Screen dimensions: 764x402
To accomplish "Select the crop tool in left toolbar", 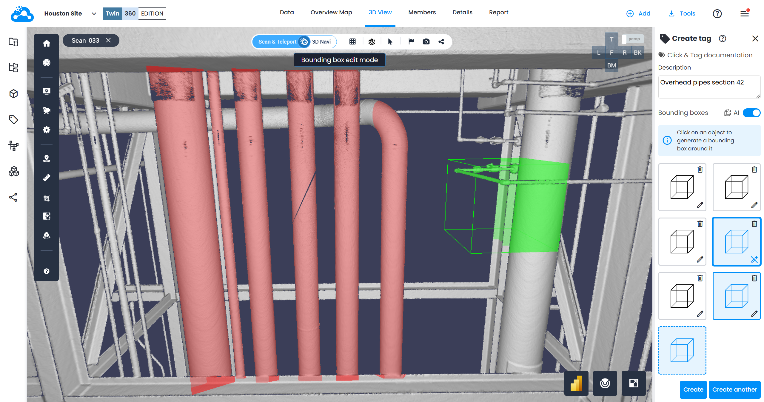I will click(x=47, y=198).
